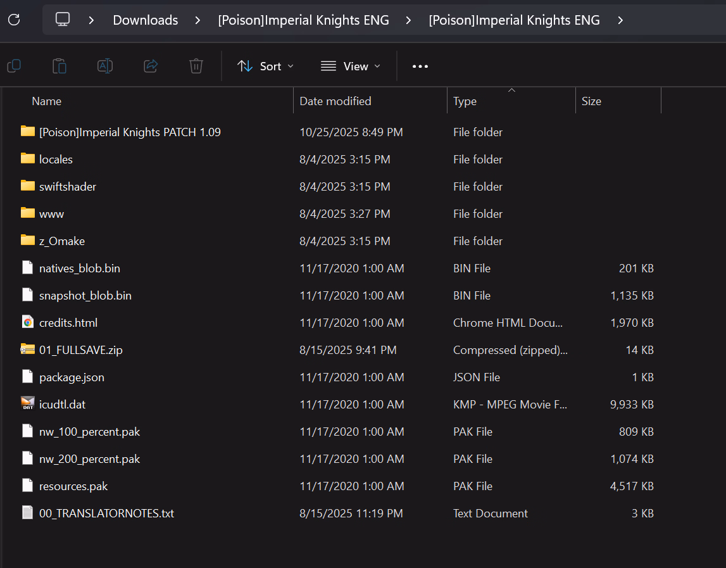Go to Downloads in the breadcrumb

click(146, 20)
